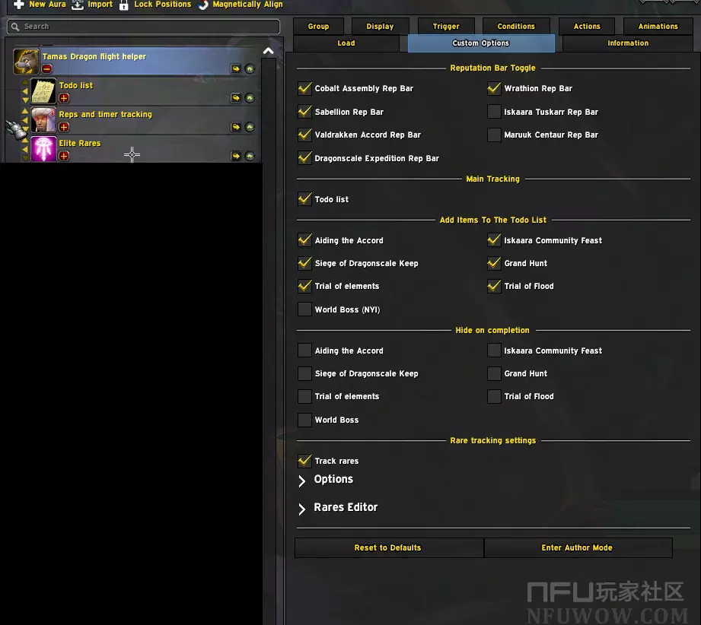This screenshot has height=625, width=701.
Task: Expand the Options section under Track rares
Action: (302, 481)
